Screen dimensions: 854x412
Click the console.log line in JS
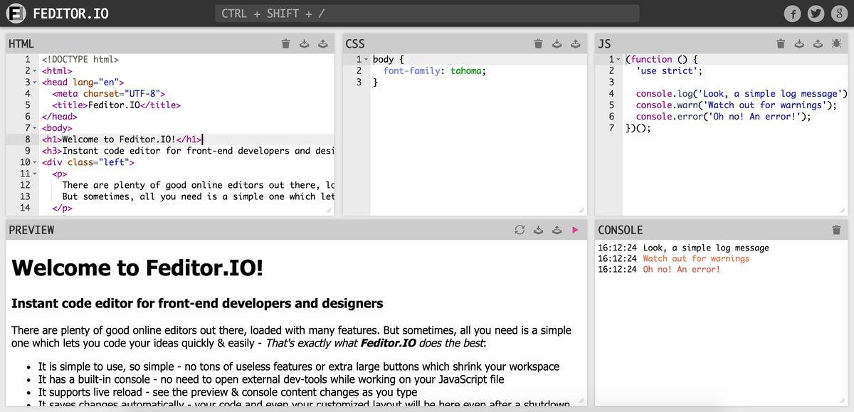(x=742, y=94)
